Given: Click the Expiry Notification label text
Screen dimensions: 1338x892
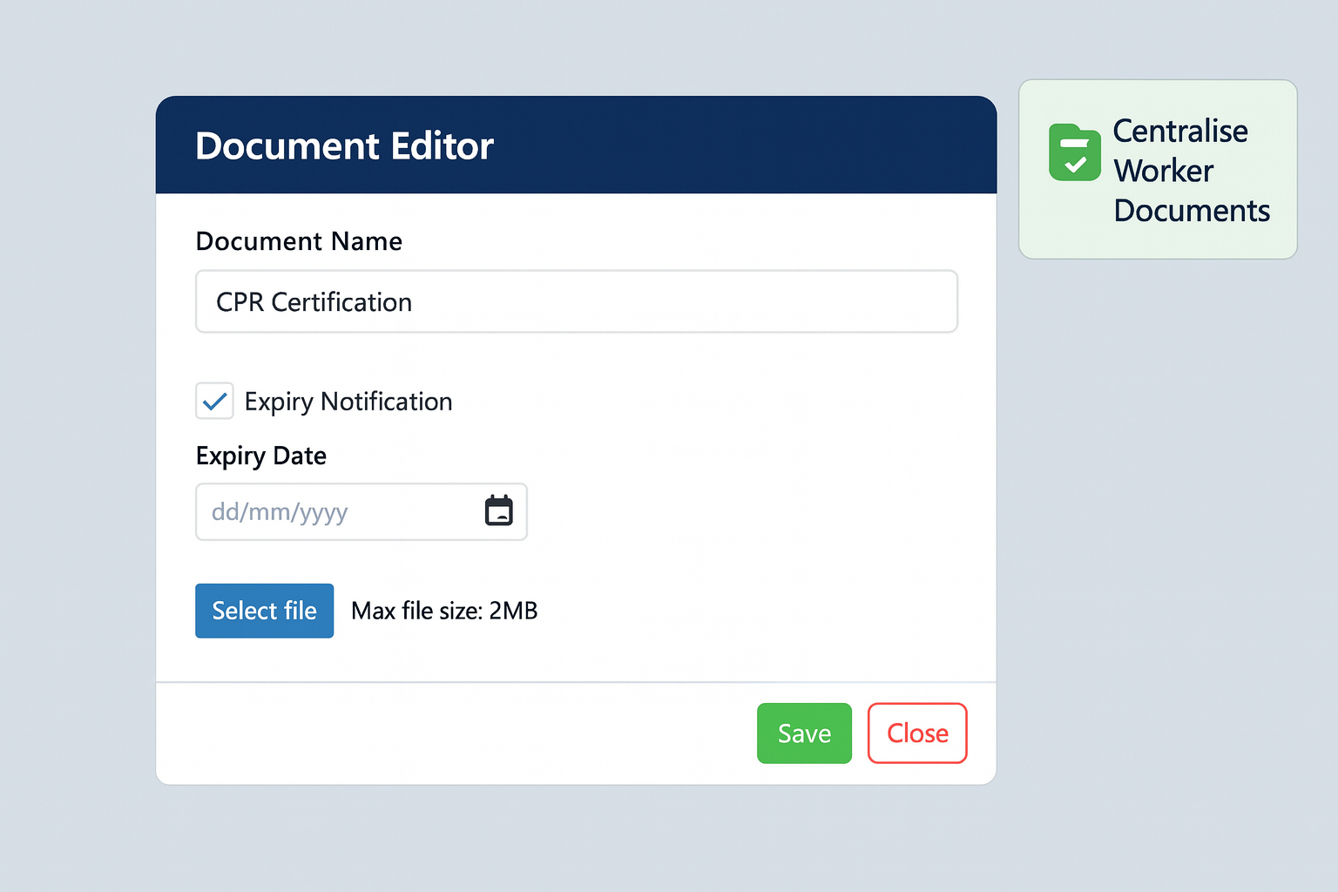Looking at the screenshot, I should [348, 401].
